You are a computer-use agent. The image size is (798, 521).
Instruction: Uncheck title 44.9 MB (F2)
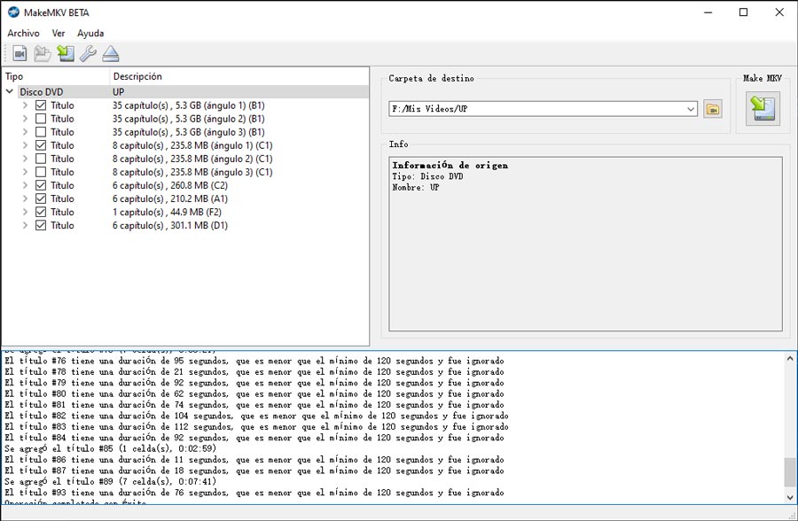click(41, 212)
